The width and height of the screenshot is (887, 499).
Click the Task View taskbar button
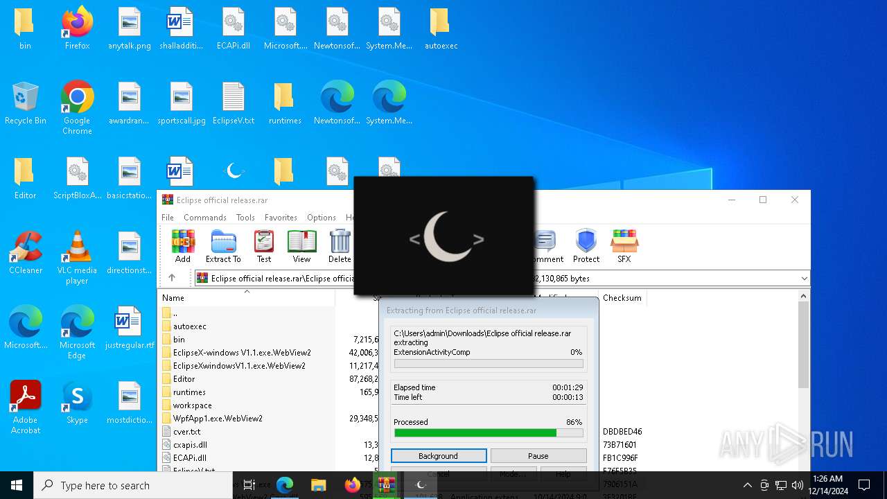click(x=249, y=485)
